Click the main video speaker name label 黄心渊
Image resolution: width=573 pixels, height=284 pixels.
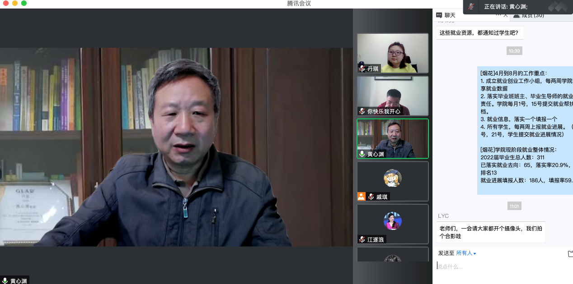point(19,281)
